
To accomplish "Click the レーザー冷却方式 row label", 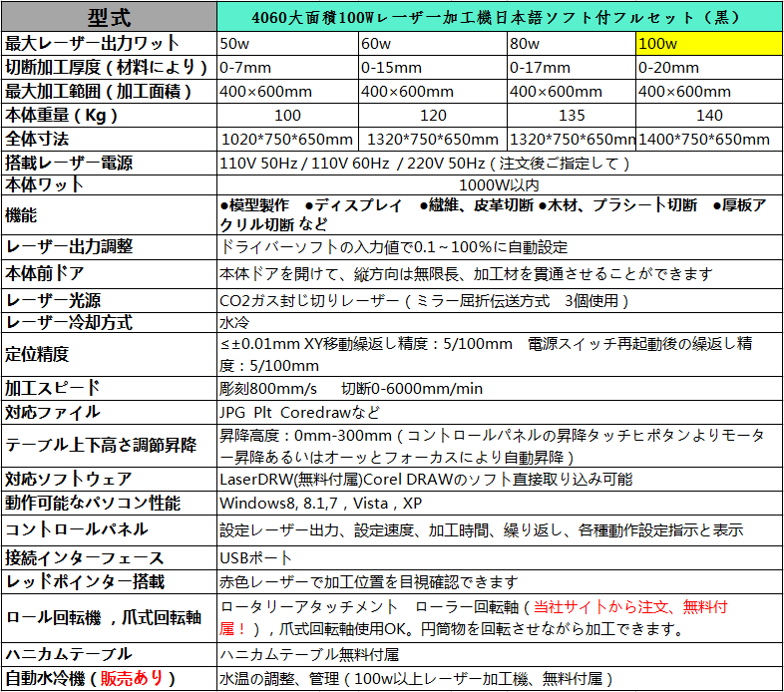I will point(109,322).
